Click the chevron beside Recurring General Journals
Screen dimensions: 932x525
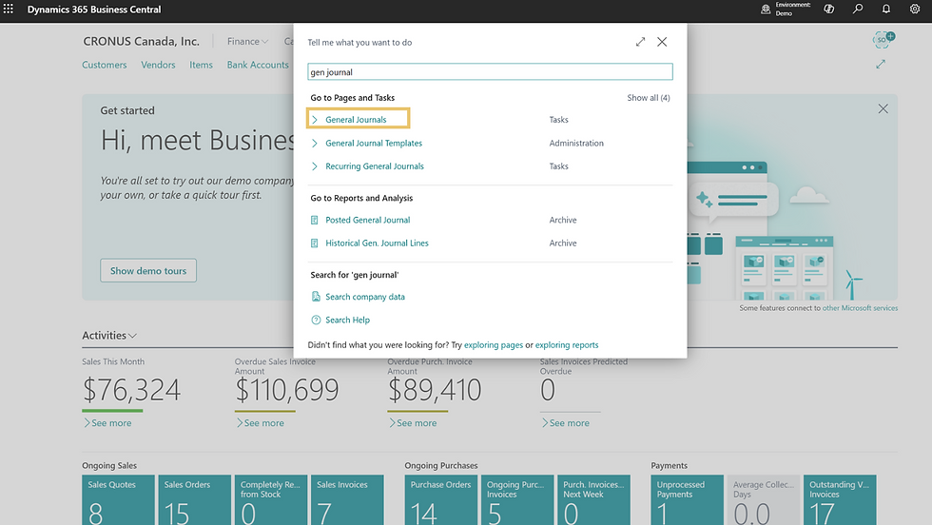click(x=315, y=166)
